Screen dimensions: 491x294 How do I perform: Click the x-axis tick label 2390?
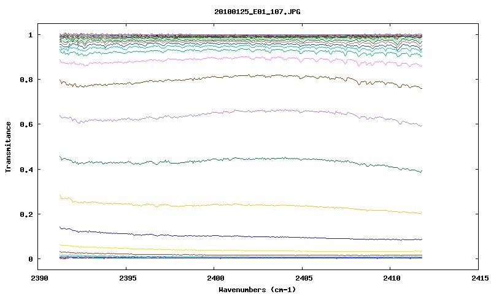[x=40, y=277]
